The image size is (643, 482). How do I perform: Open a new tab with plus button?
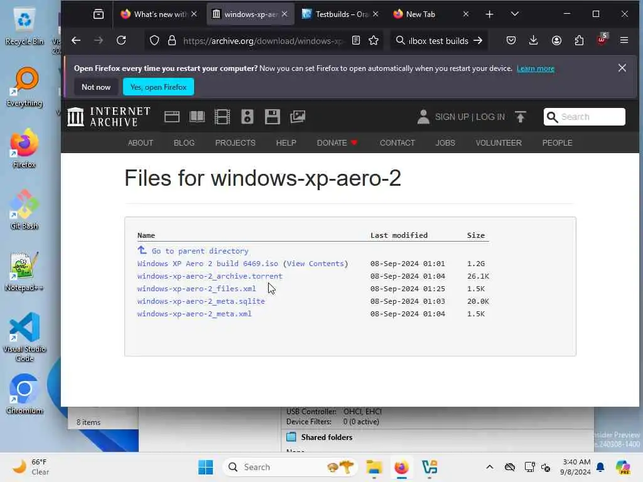(x=489, y=14)
